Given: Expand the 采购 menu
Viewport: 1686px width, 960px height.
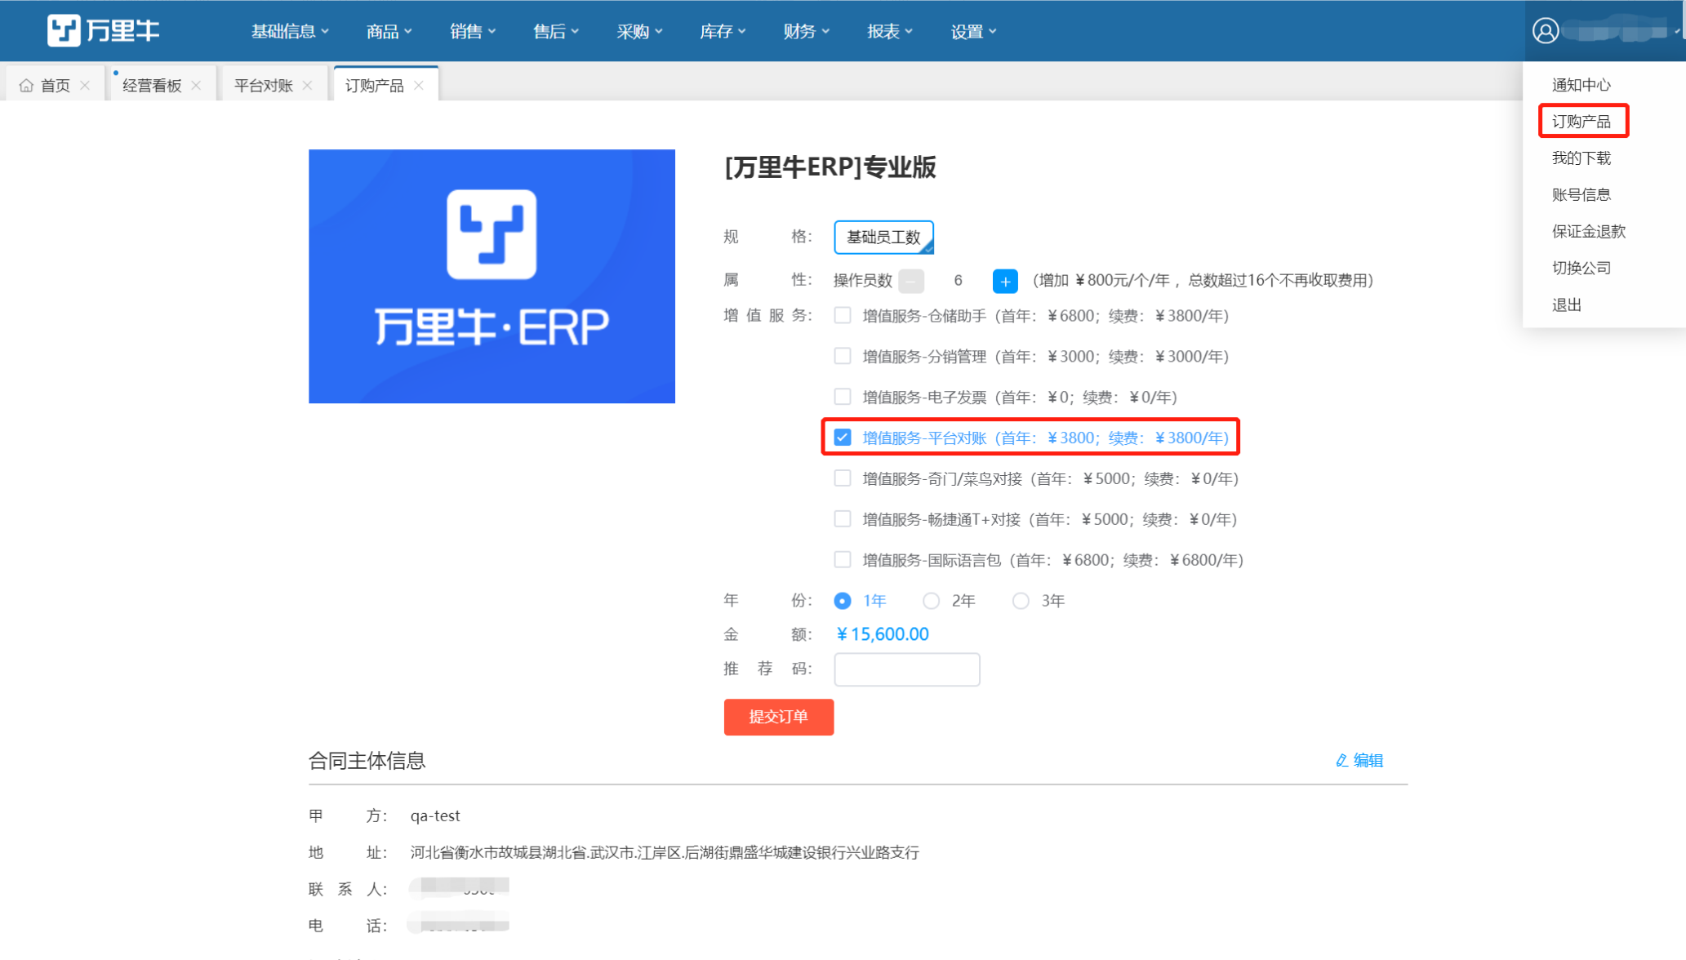Looking at the screenshot, I should 639,31.
